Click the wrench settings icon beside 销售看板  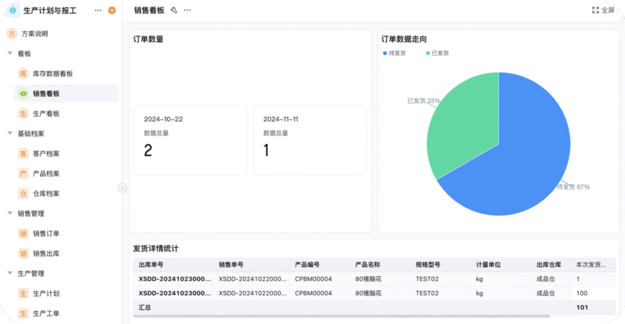(174, 10)
